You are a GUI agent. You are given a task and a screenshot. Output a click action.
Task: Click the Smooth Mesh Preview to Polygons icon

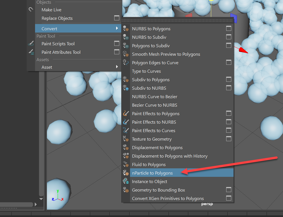click(126, 54)
